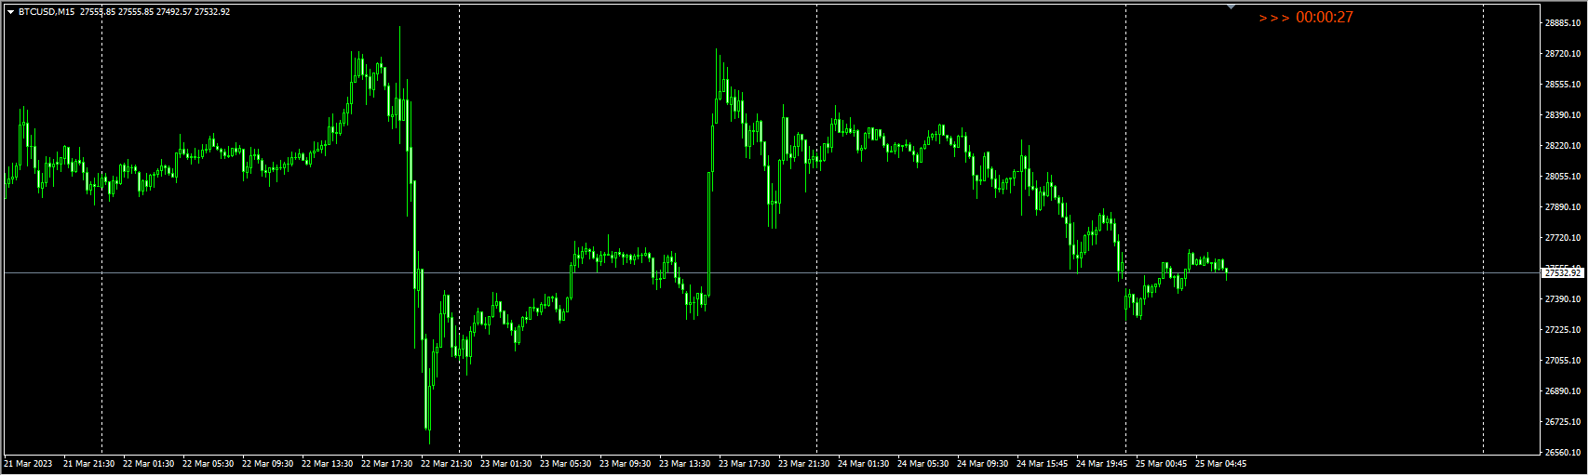Click the 22 Mar 09:30 time label
1589x476 pixels.
pyautogui.click(x=267, y=464)
